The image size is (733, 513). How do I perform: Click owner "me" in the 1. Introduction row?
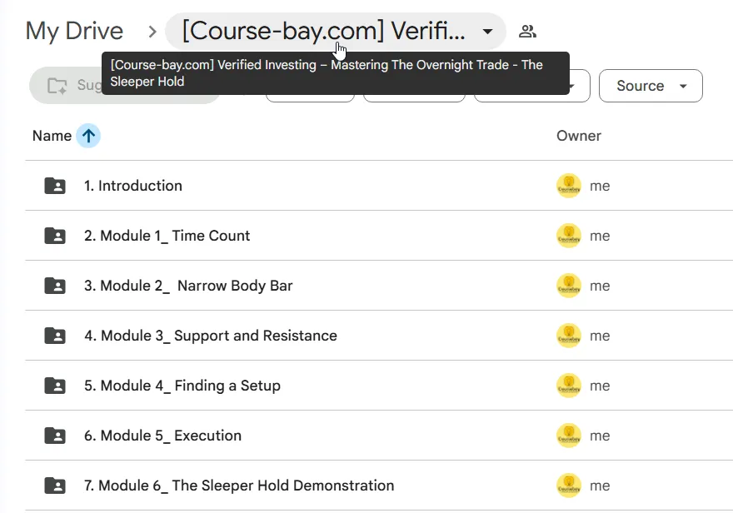pos(600,186)
